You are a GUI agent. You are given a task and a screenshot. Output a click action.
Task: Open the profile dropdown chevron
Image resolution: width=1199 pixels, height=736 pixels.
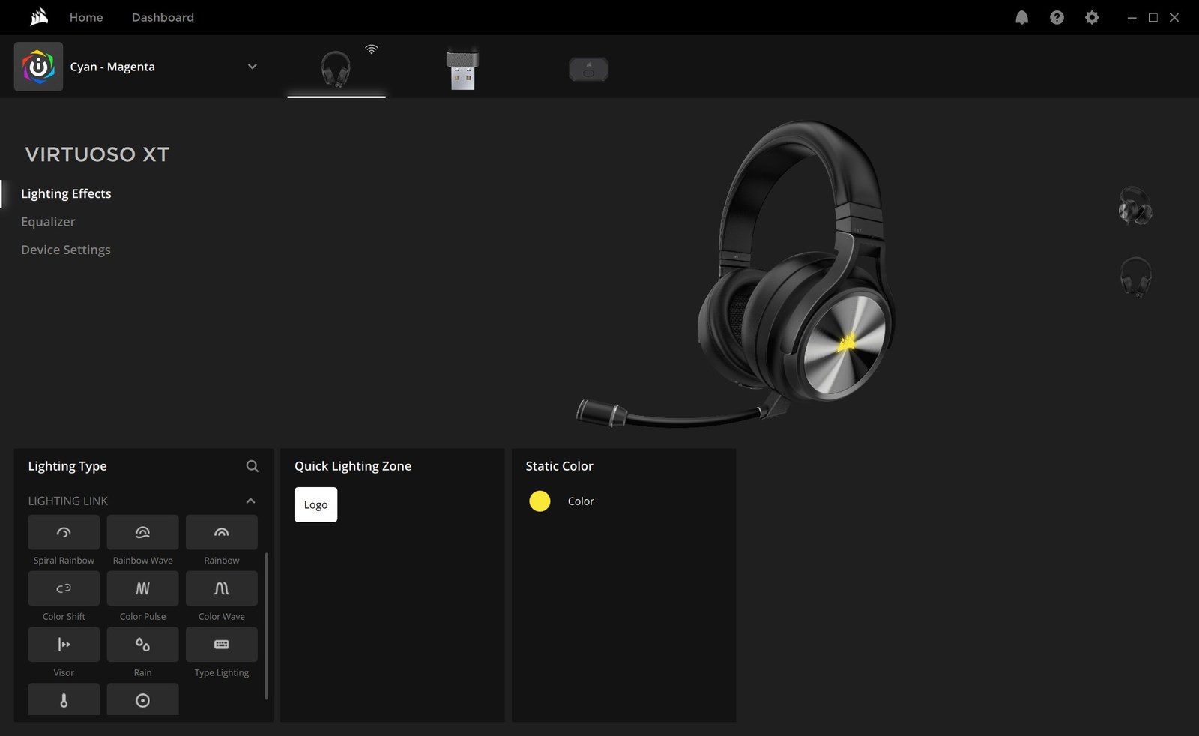pos(253,67)
